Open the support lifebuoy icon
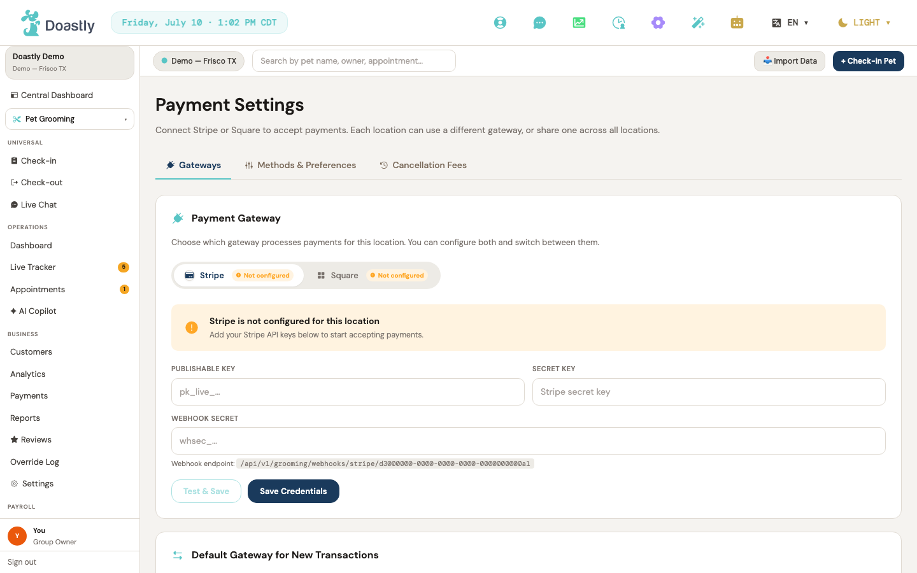The width and height of the screenshot is (917, 573). pos(501,23)
